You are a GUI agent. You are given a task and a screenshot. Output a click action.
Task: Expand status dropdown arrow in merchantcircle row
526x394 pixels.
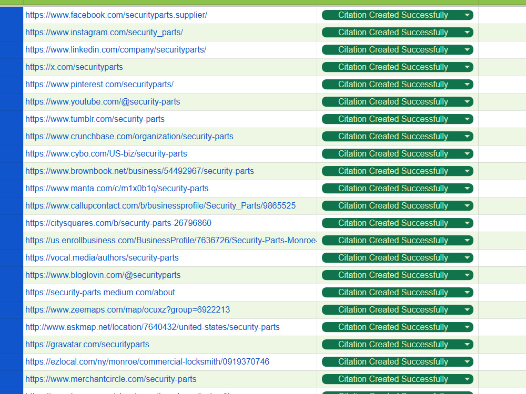coord(467,379)
